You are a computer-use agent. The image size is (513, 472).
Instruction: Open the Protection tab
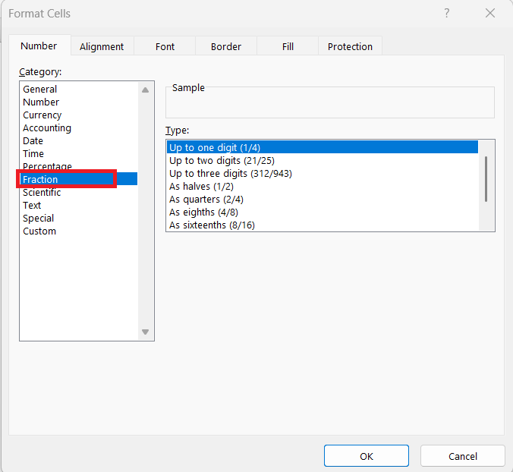coord(350,46)
